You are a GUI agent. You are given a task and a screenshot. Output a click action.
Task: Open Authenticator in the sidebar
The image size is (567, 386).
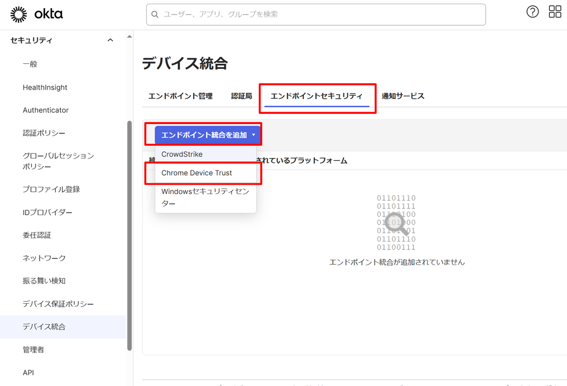point(45,110)
